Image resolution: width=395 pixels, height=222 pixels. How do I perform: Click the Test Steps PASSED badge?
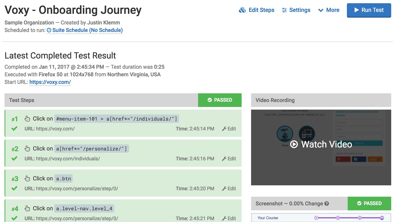(220, 100)
